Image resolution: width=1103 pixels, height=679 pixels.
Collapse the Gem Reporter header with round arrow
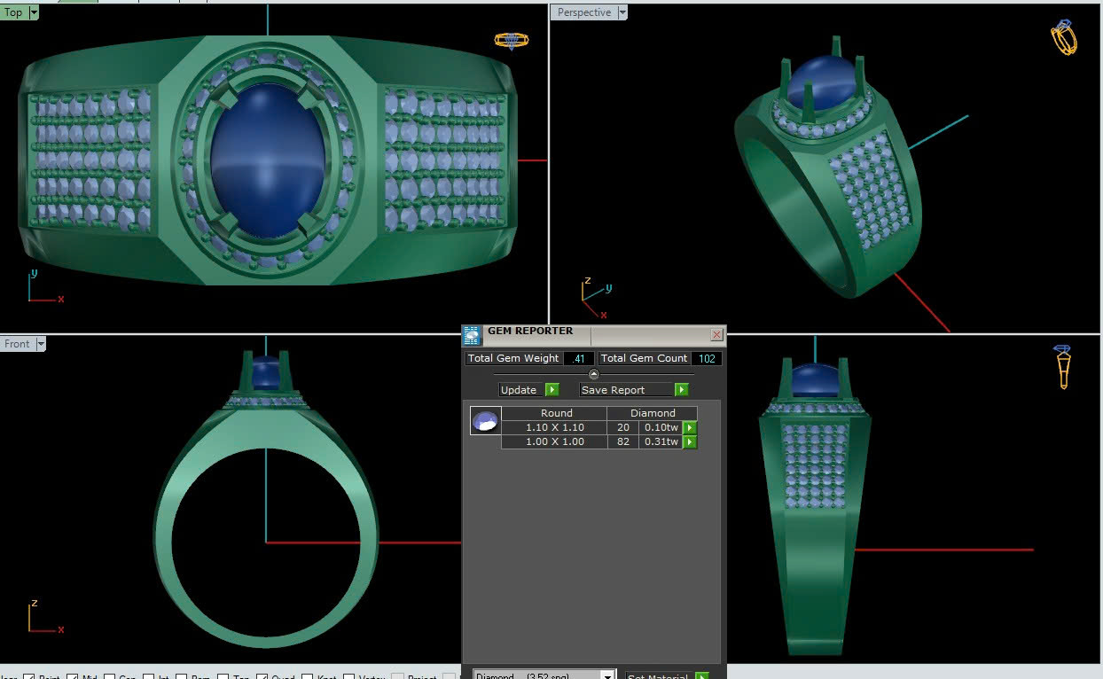594,374
